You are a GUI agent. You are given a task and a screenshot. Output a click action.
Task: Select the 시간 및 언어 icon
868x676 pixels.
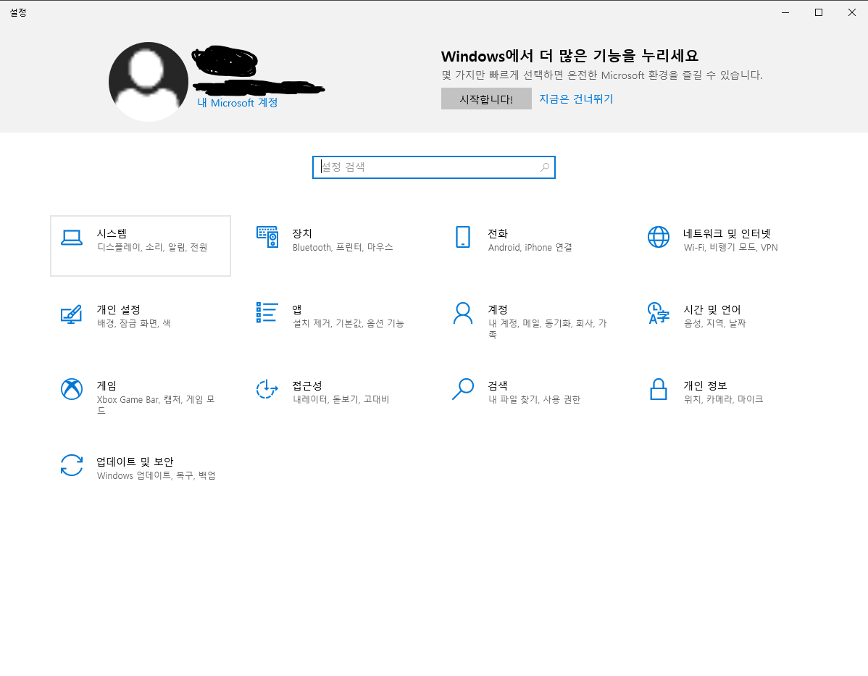click(x=658, y=313)
